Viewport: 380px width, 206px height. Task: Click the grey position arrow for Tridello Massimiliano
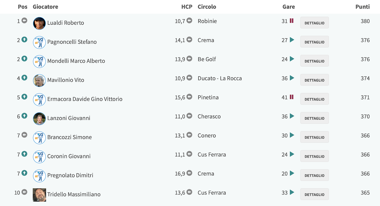point(24,192)
